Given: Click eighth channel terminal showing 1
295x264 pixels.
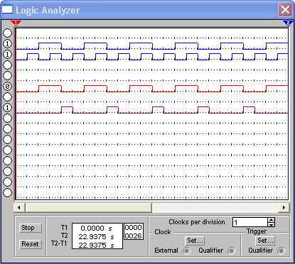Looking at the screenshot, I should [7, 107].
